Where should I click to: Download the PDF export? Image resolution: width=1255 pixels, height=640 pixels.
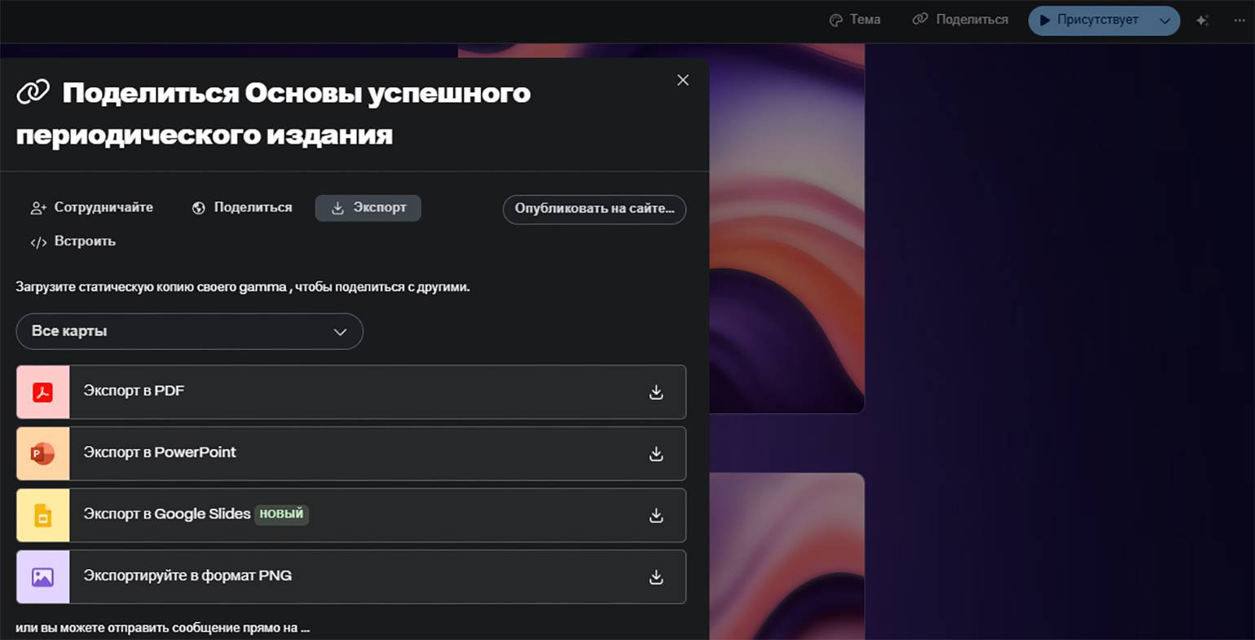coord(656,392)
